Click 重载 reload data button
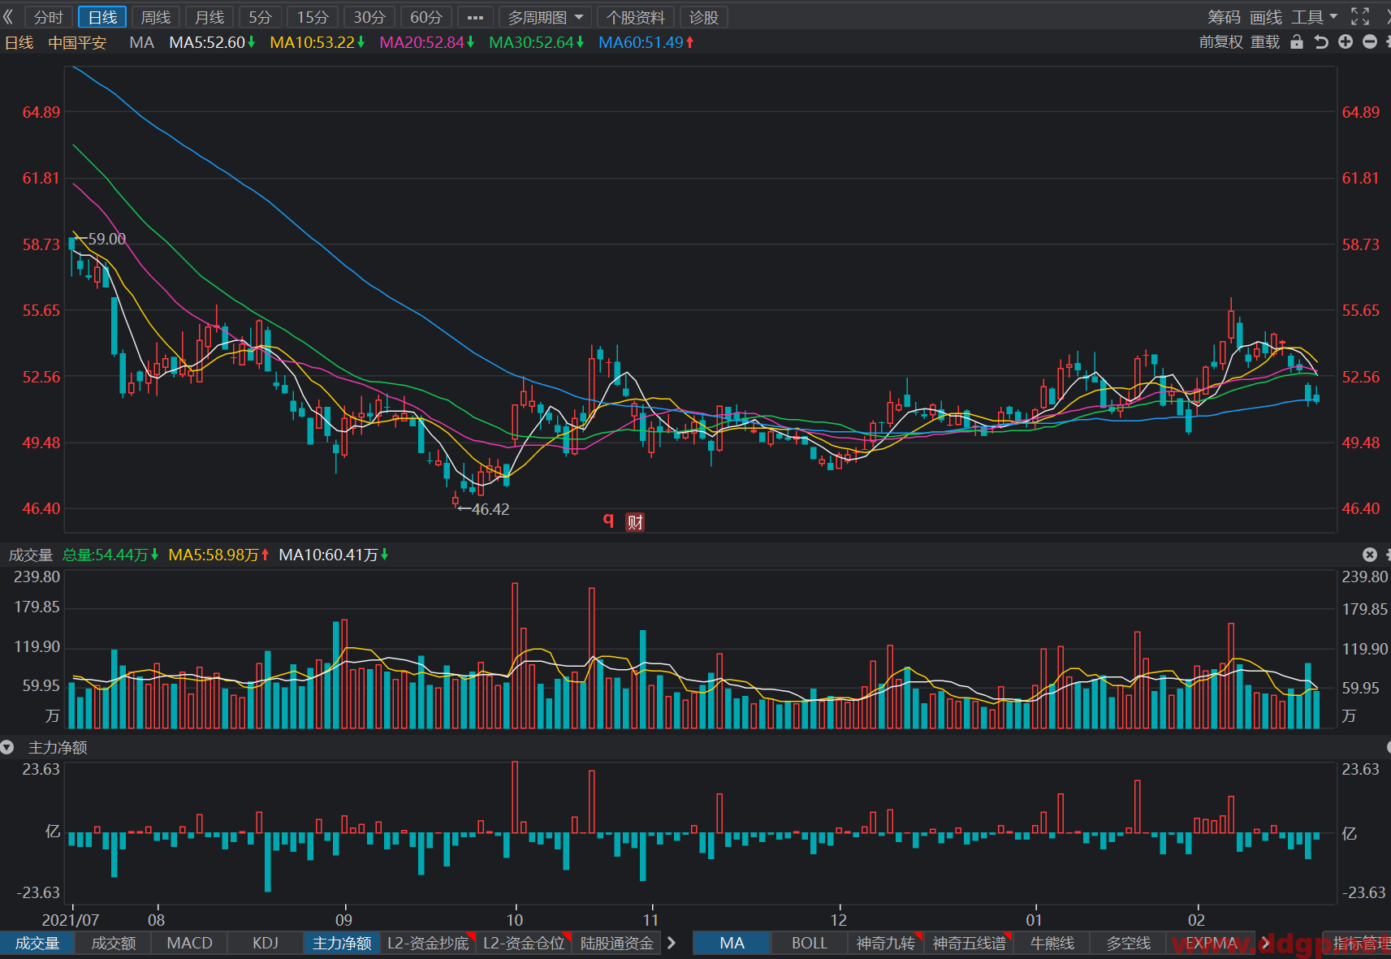 click(x=1265, y=42)
